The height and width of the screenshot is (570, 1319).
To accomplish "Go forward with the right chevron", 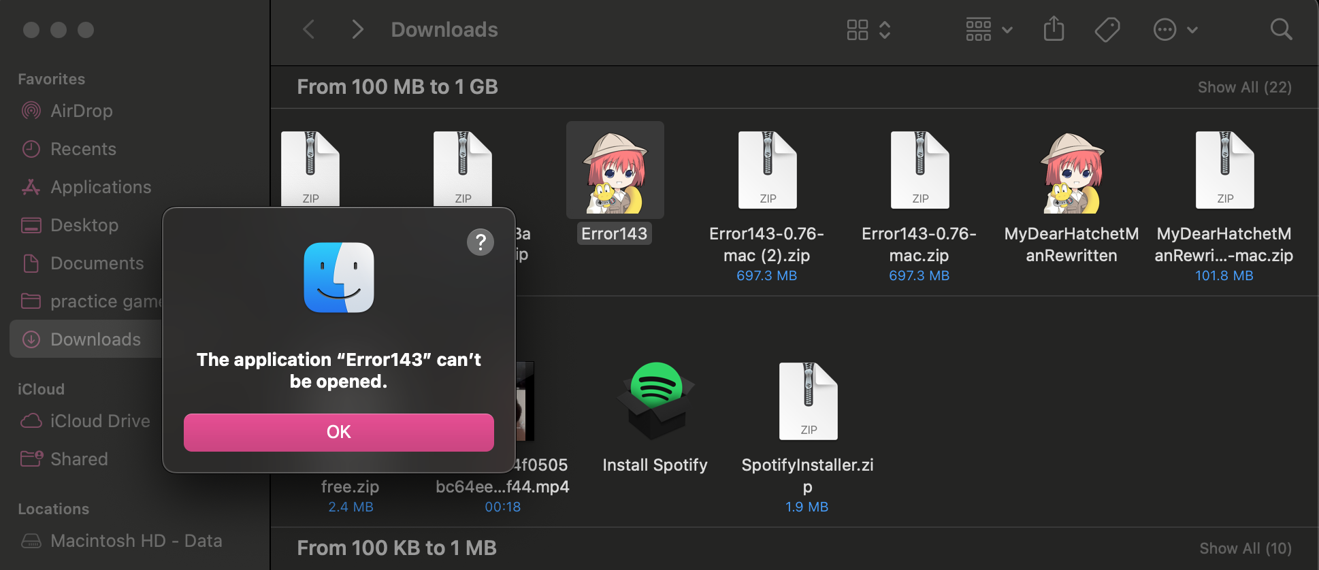I will tap(357, 29).
